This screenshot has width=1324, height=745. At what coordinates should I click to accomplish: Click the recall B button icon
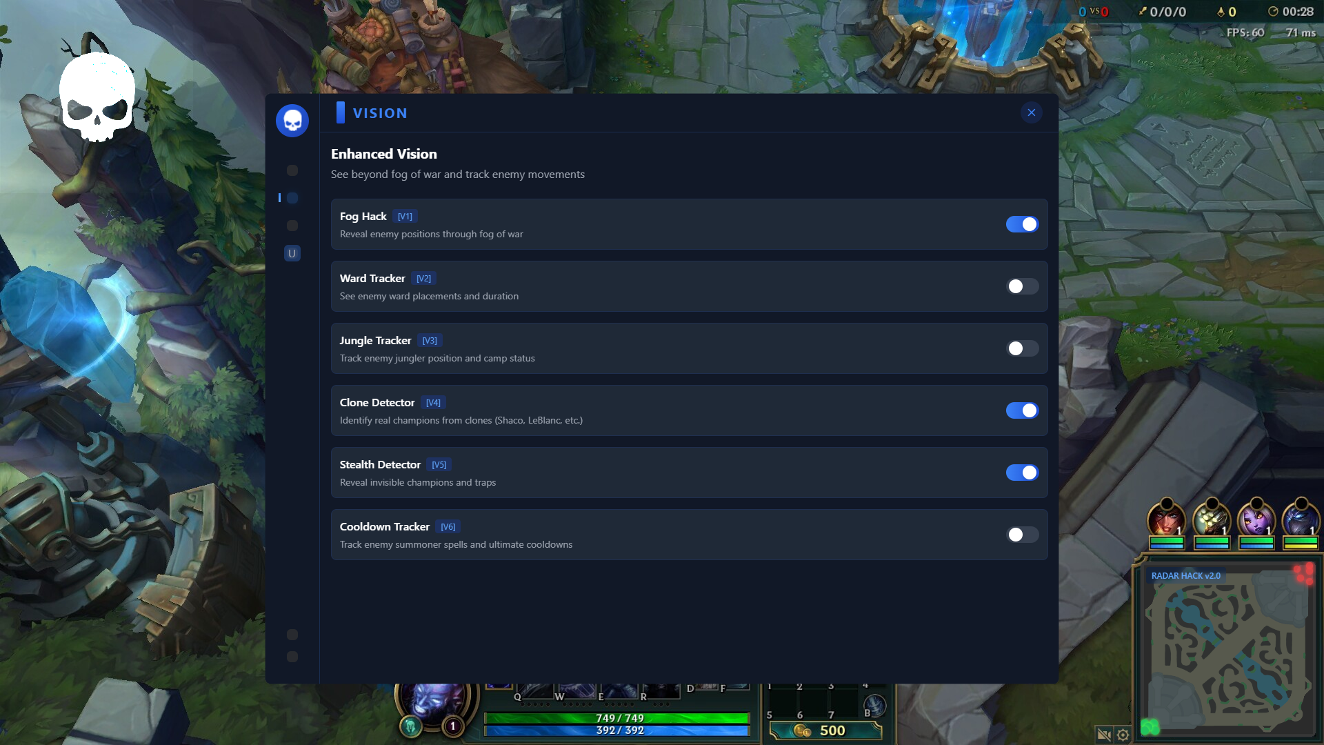pyautogui.click(x=874, y=706)
